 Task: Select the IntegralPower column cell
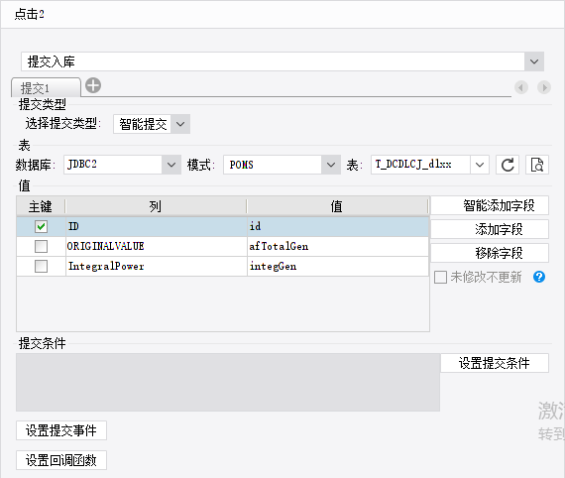coord(157,267)
